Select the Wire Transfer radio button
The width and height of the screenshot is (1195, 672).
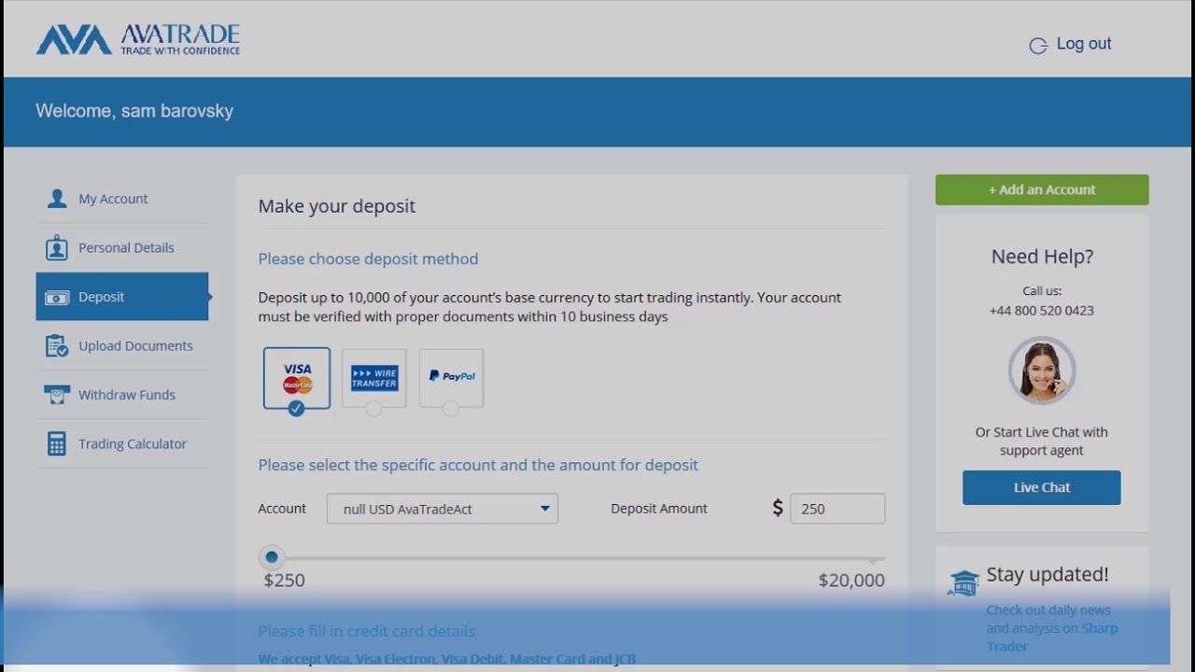[373, 409]
